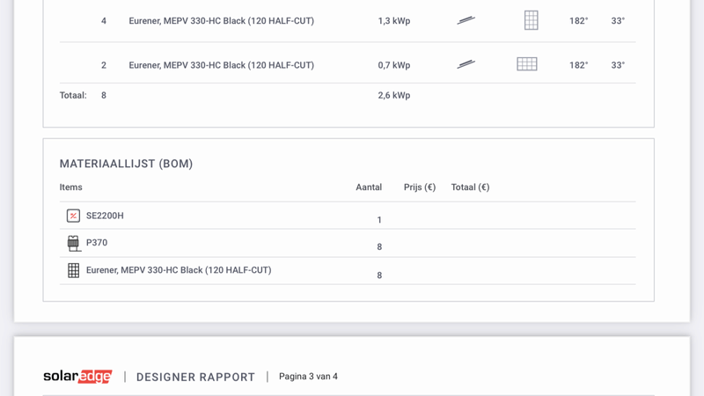Click the DESIGNER RAPPORT title
The height and width of the screenshot is (396, 704).
pyautogui.click(x=195, y=377)
